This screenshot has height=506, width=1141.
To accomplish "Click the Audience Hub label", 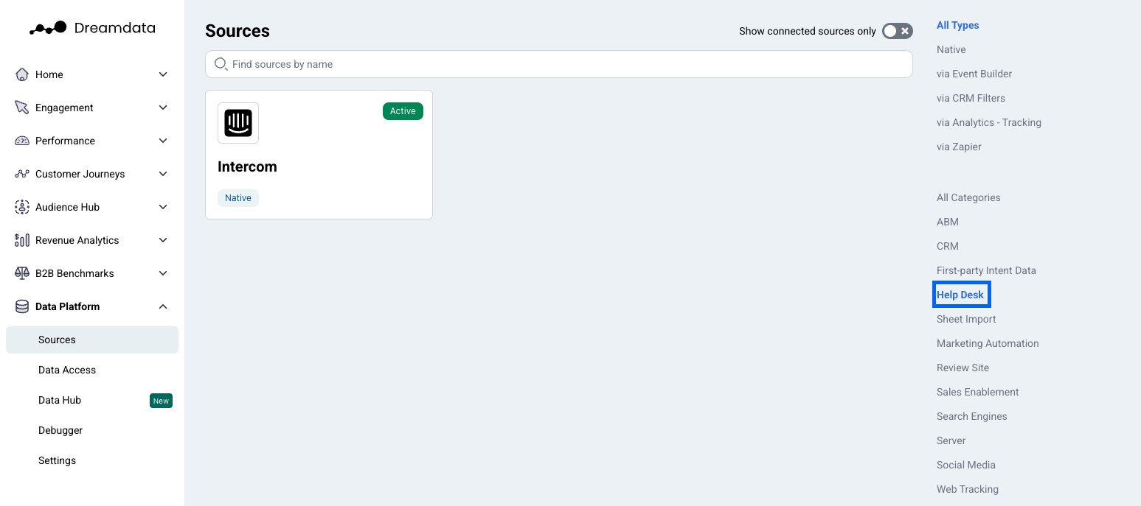I will pyautogui.click(x=67, y=207).
